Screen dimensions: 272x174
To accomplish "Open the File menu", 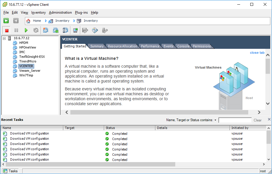I will (x=6, y=12).
